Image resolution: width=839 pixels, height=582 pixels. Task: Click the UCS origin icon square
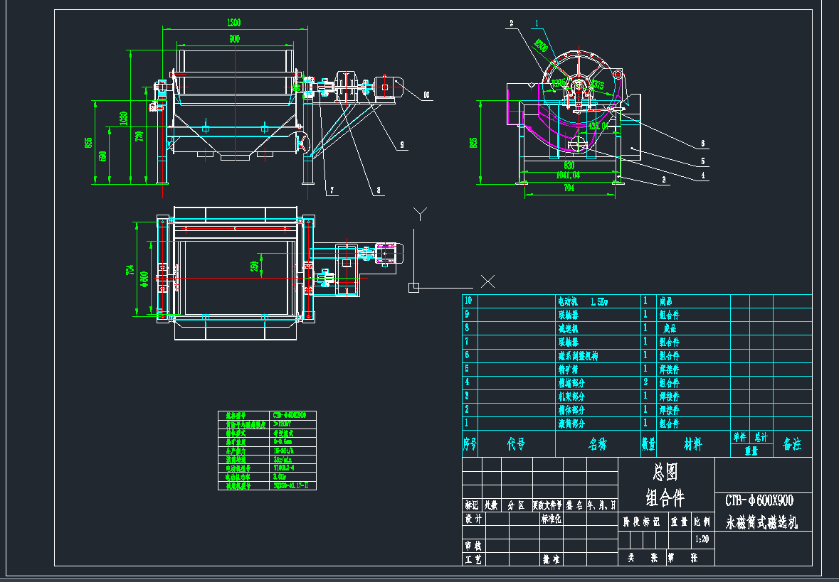coord(413,287)
